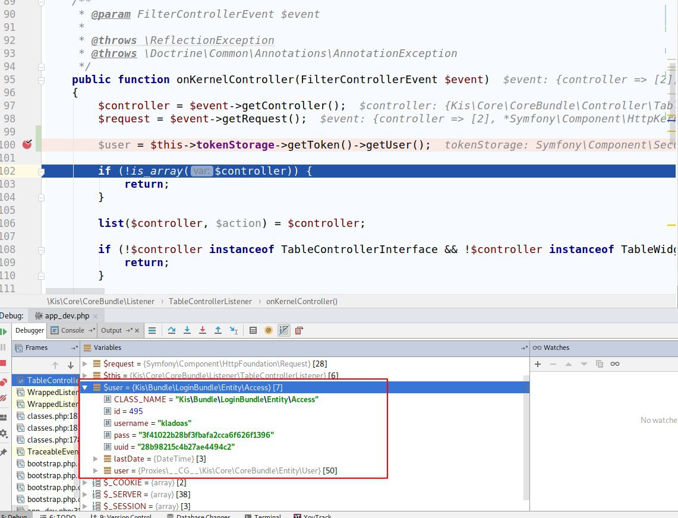Toggle Mute Breakpoints in the debug sidebar

pos(3,398)
